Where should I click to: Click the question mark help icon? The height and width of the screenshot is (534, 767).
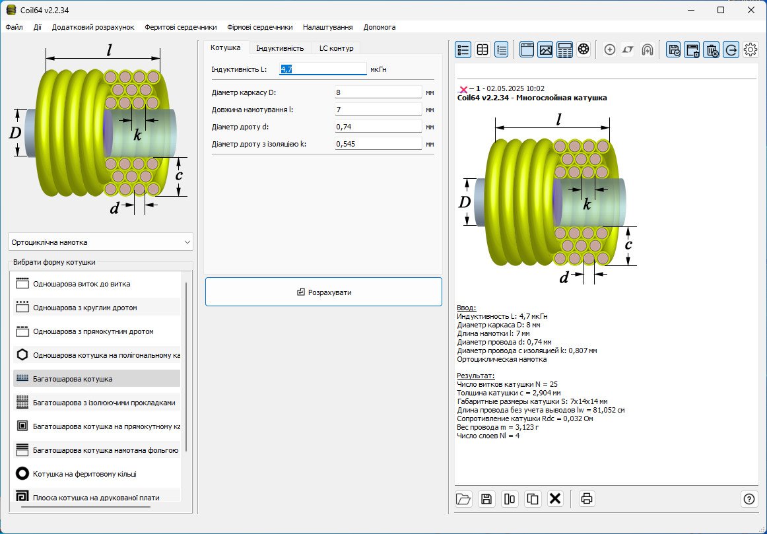point(749,499)
